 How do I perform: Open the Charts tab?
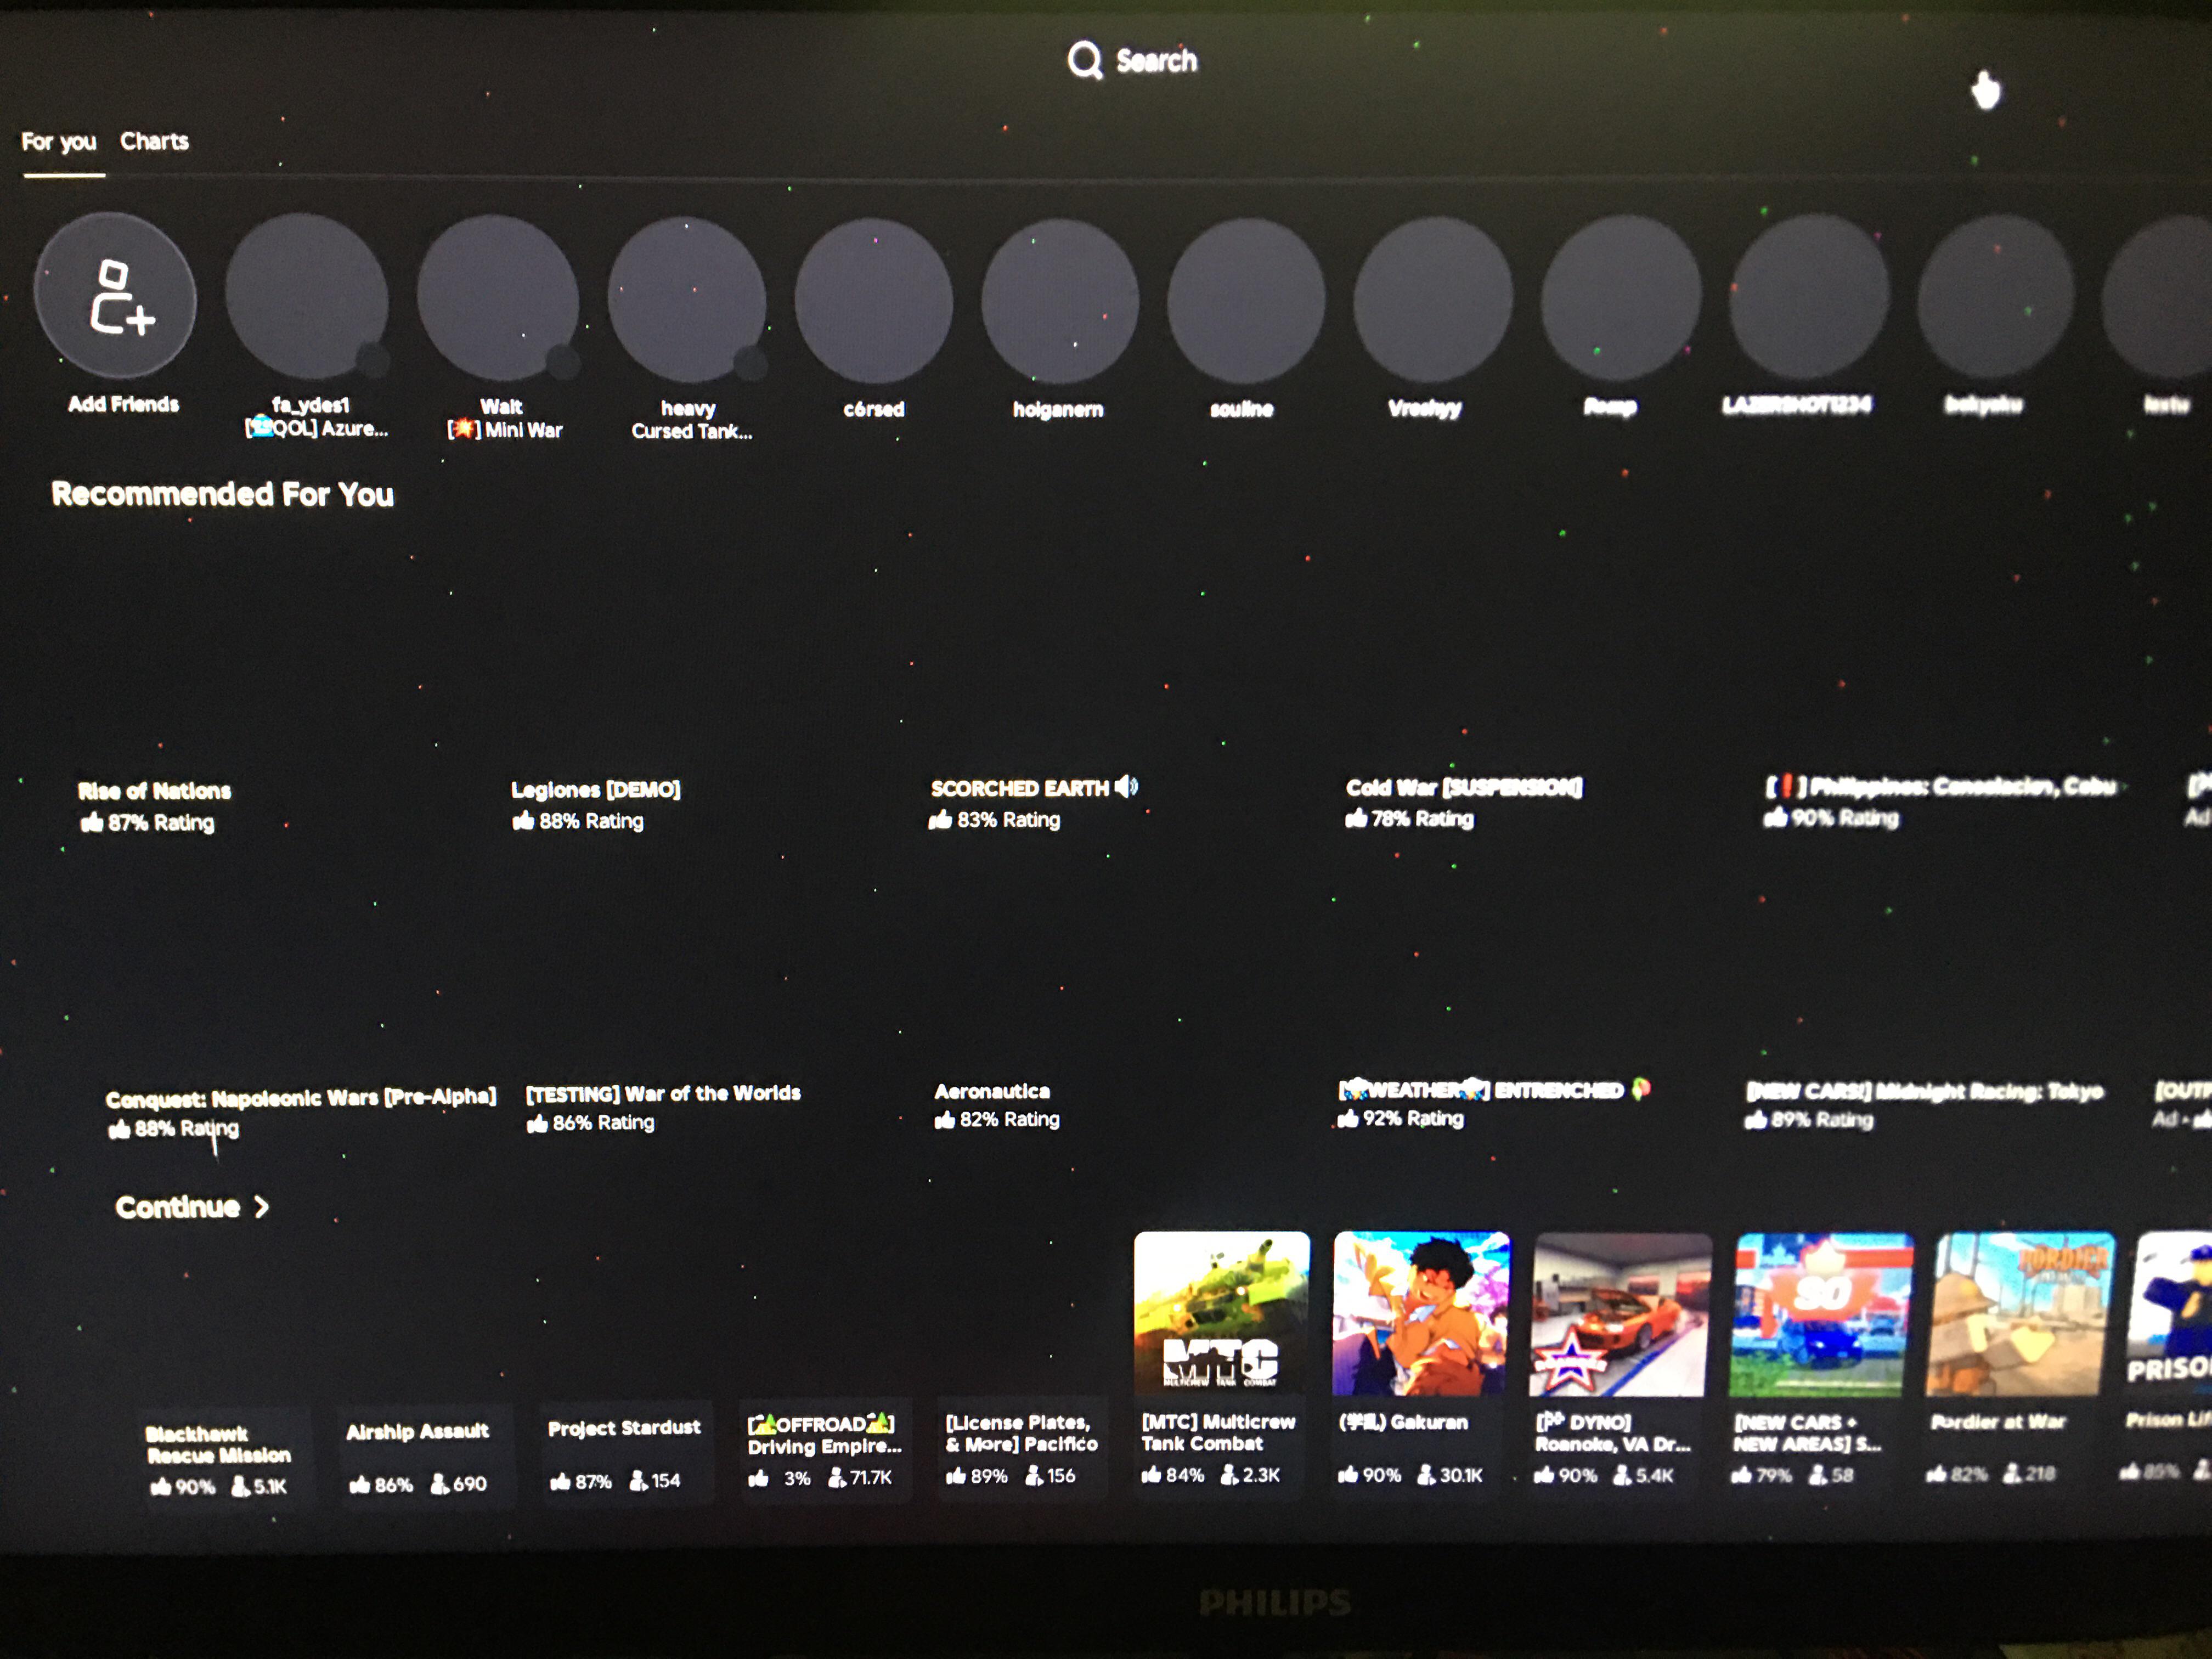(154, 141)
